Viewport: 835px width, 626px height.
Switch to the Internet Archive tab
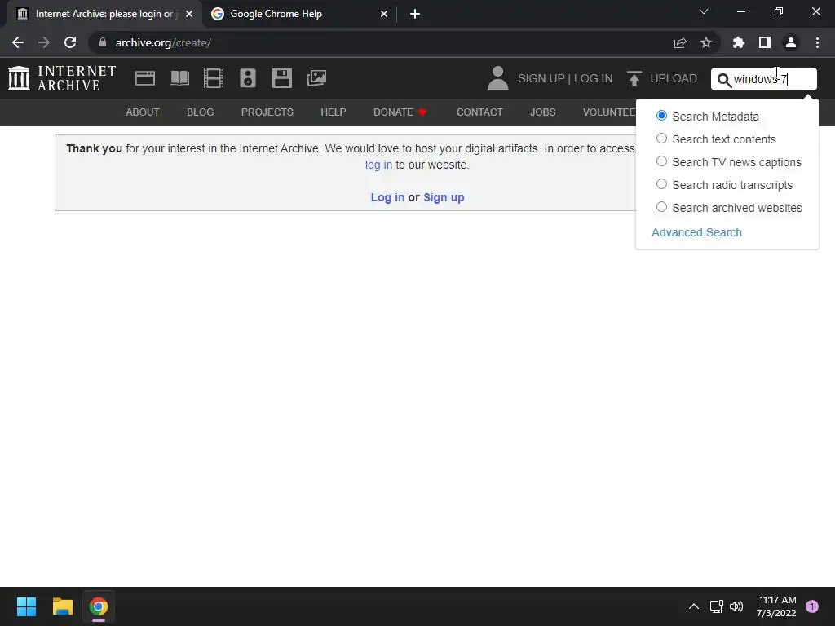tap(104, 14)
